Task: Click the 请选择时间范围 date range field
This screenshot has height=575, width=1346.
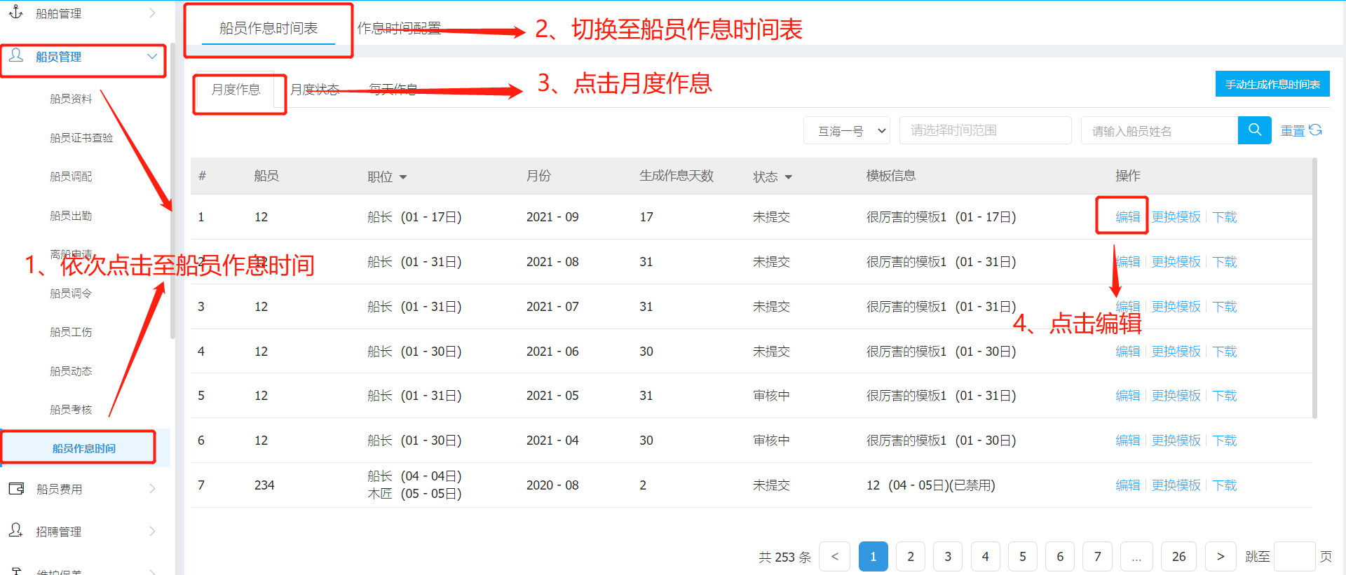Action: pos(985,130)
